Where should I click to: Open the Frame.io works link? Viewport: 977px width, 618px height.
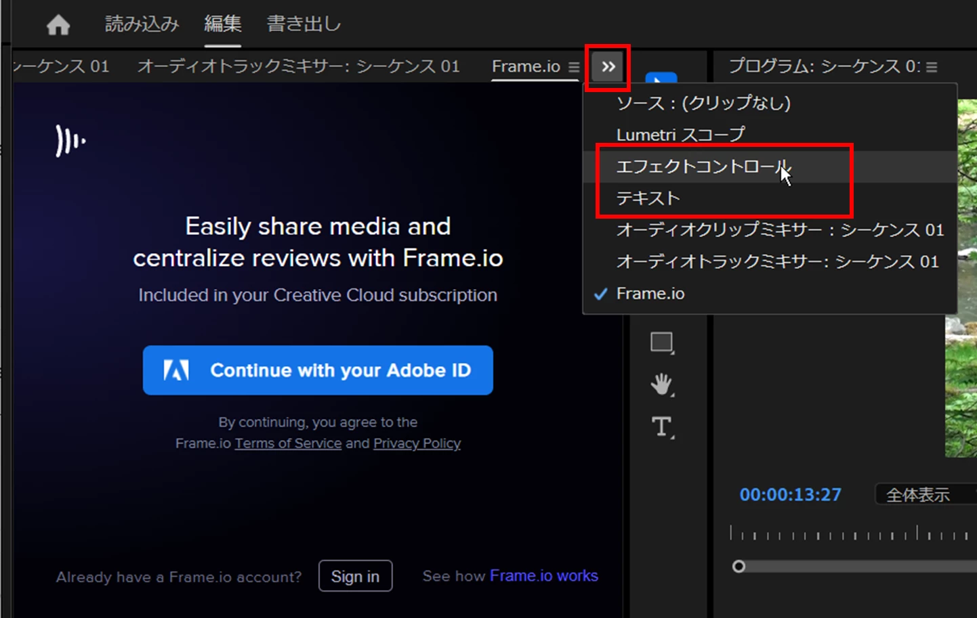pos(544,576)
